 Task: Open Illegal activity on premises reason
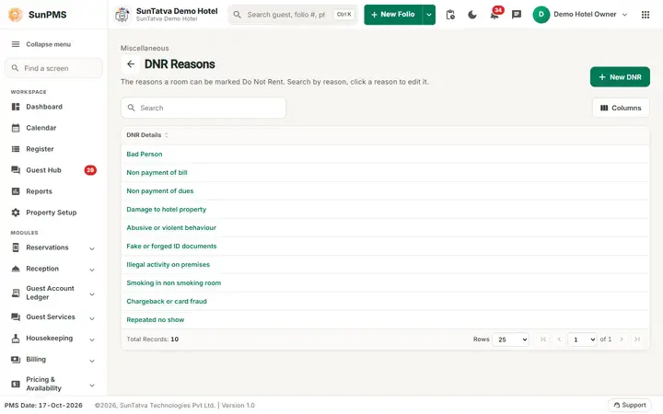pos(168,264)
